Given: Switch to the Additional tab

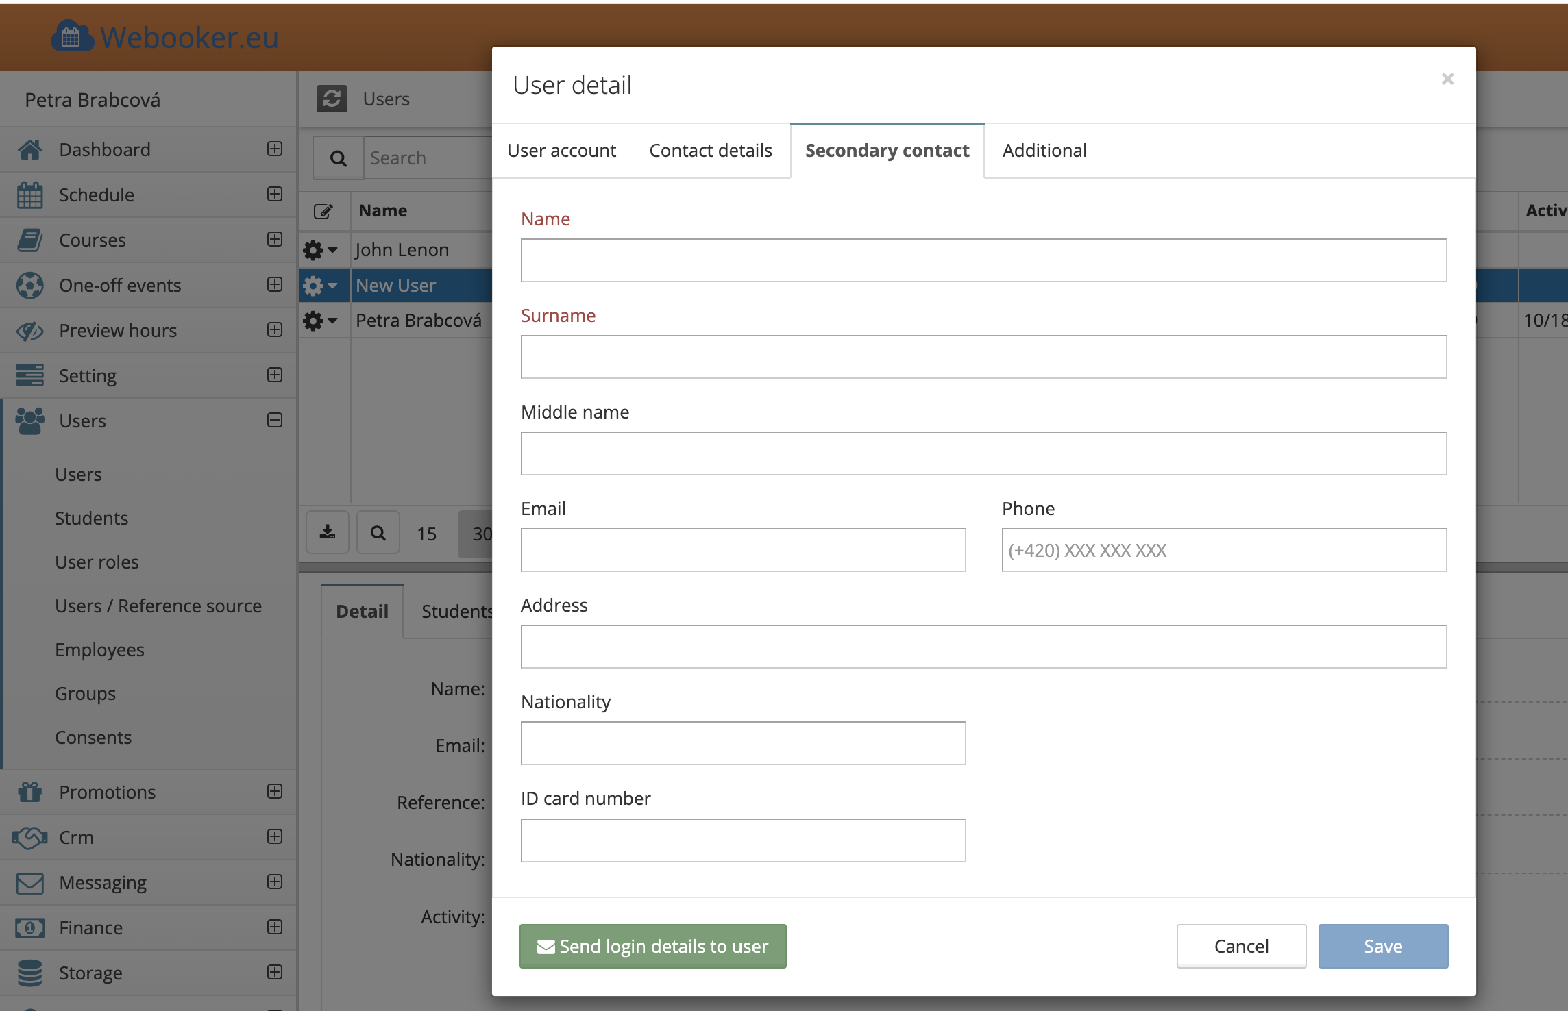Looking at the screenshot, I should click(1044, 151).
